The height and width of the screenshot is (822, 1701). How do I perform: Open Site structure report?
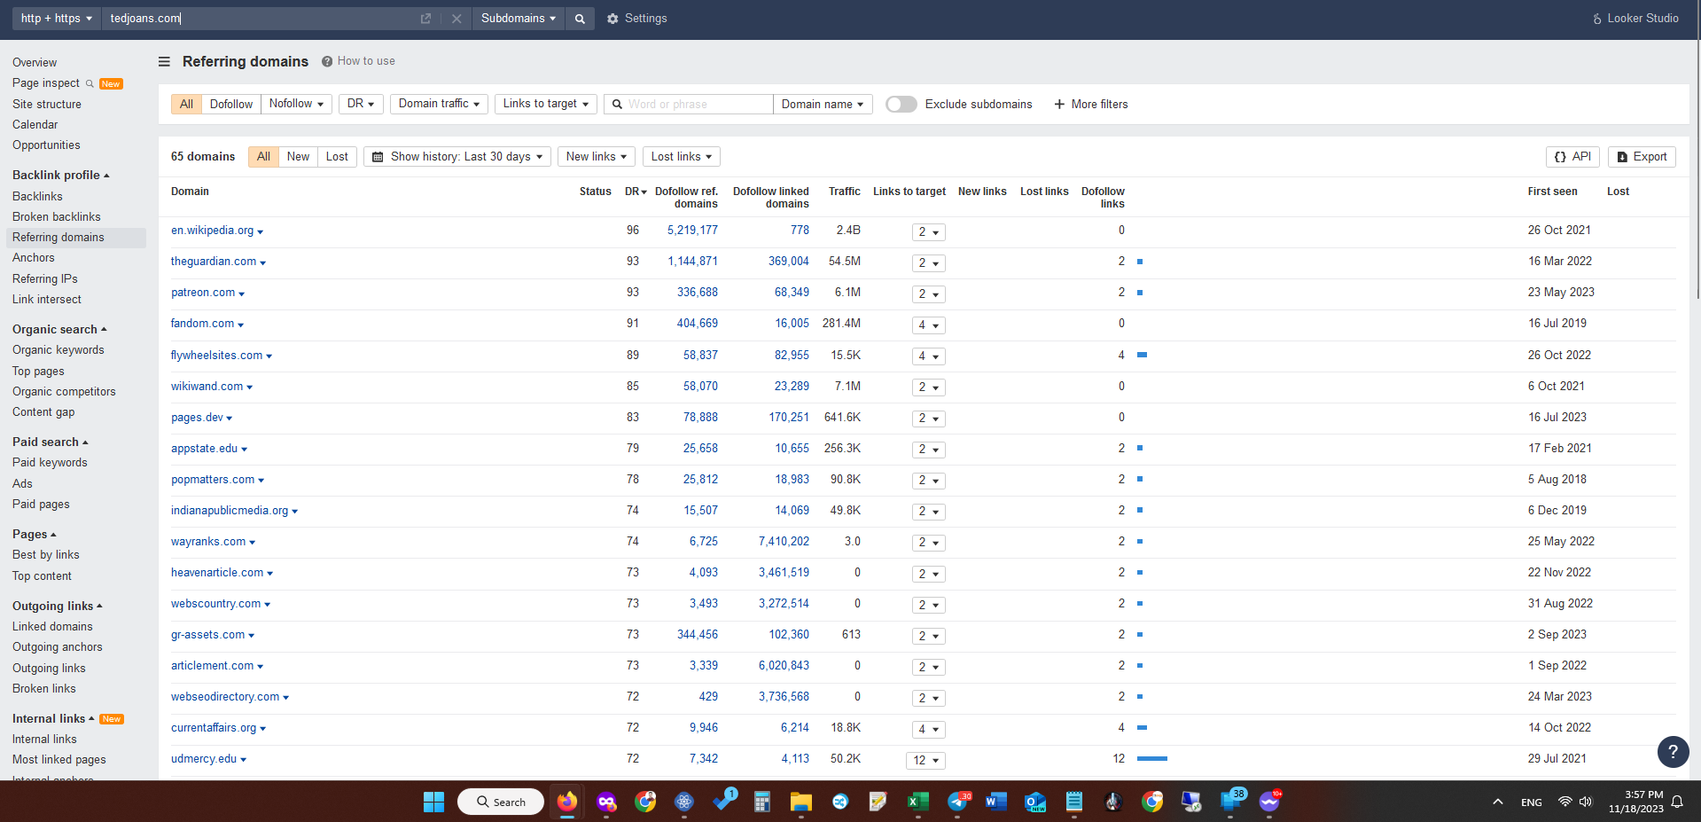click(47, 105)
